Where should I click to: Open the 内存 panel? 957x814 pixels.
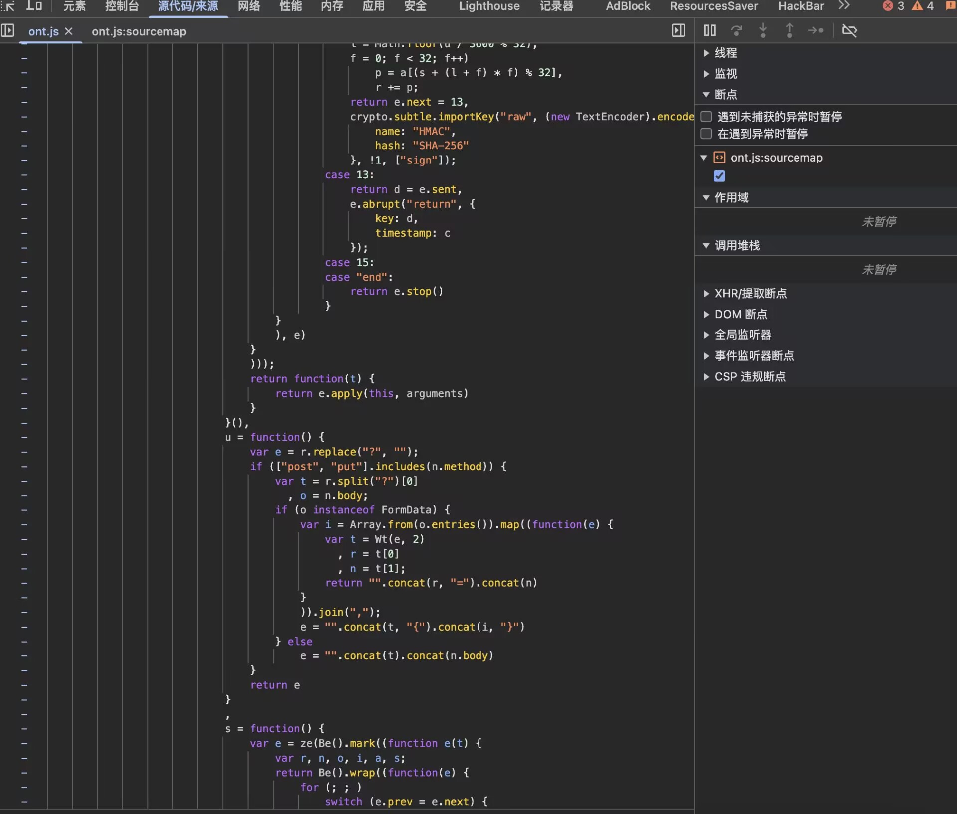(x=332, y=6)
